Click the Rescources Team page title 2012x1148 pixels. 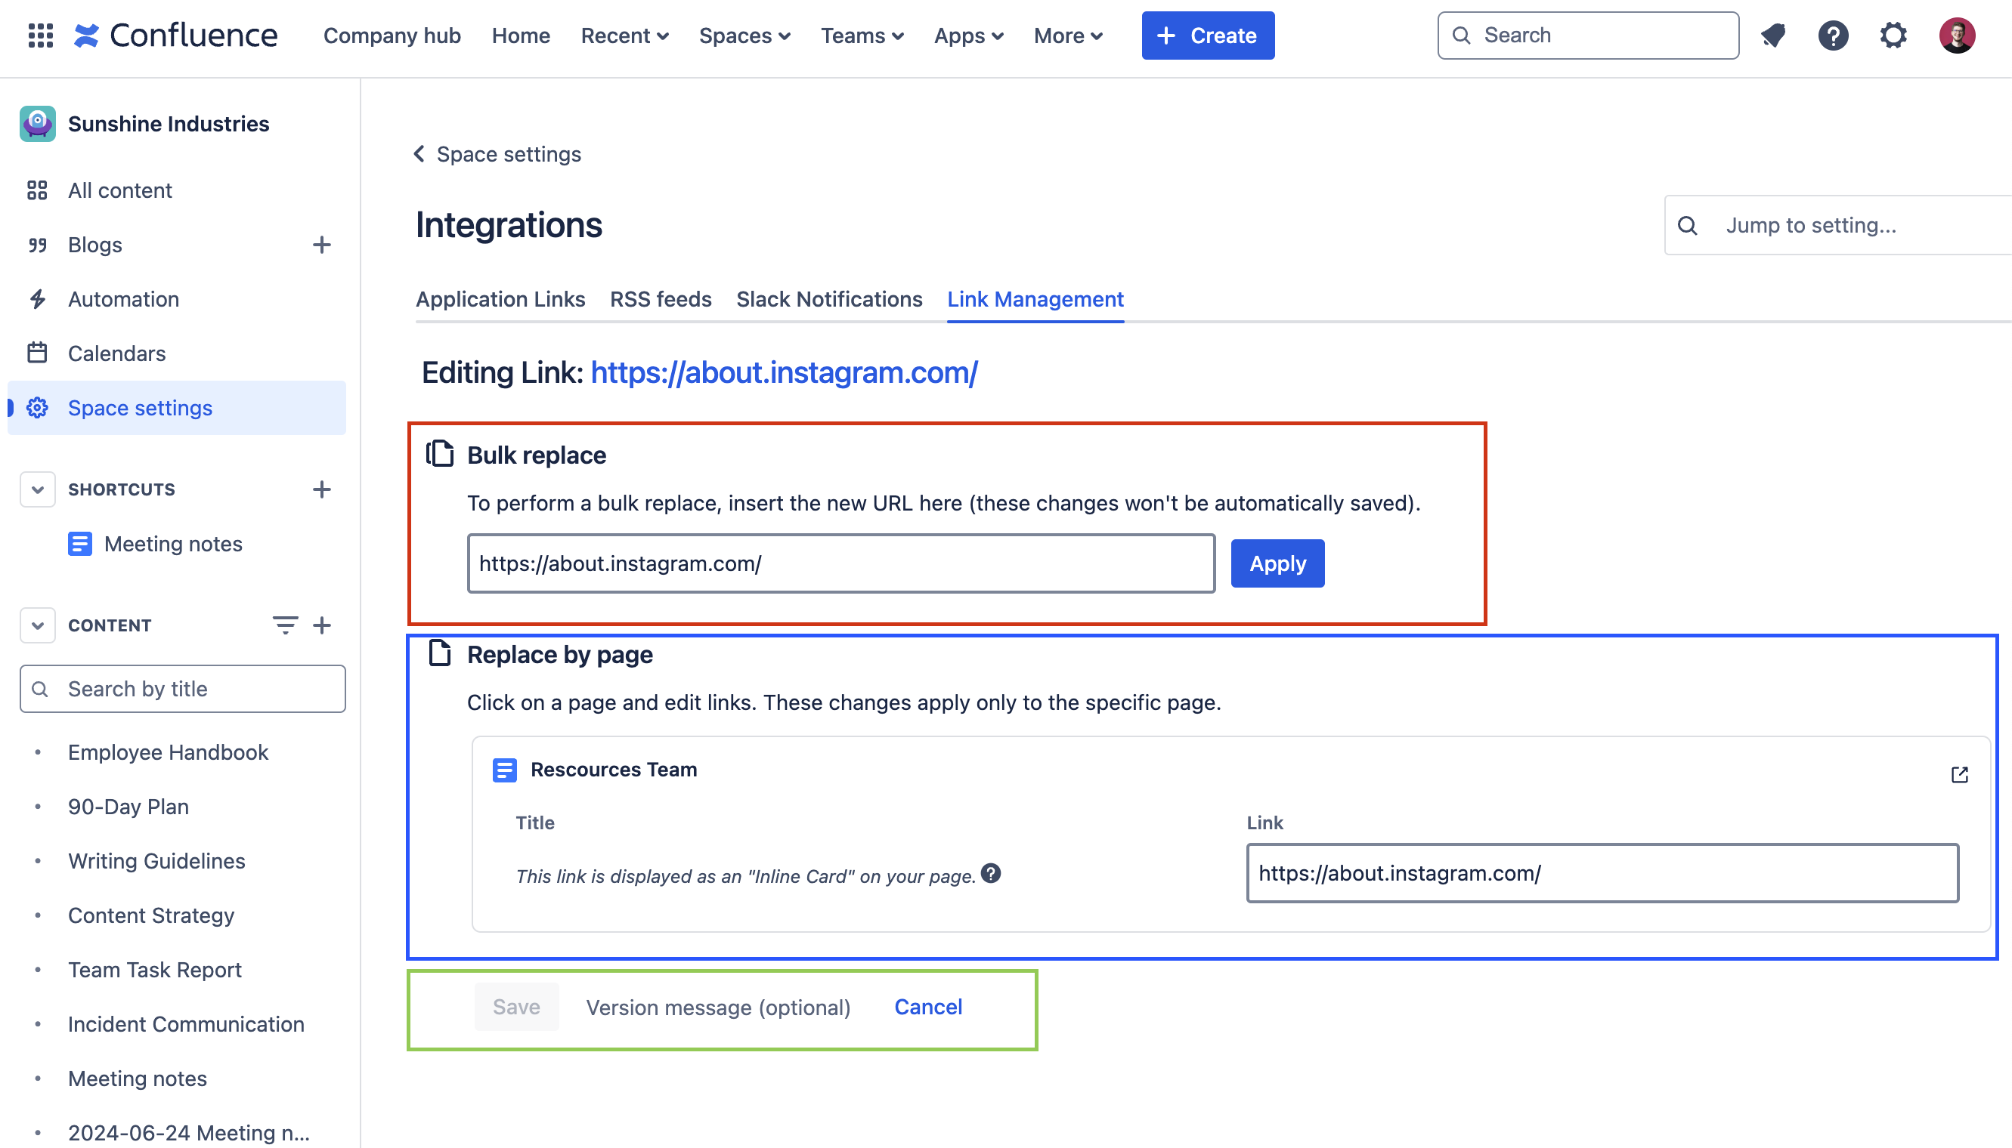pyautogui.click(x=613, y=770)
